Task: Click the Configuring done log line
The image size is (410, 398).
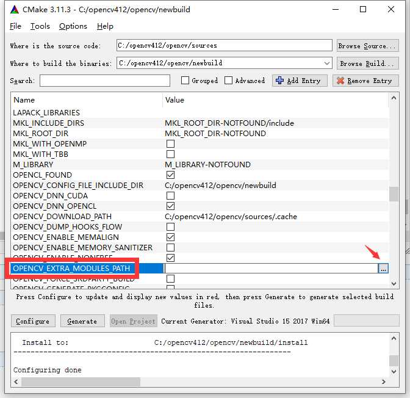Action: pos(48,370)
